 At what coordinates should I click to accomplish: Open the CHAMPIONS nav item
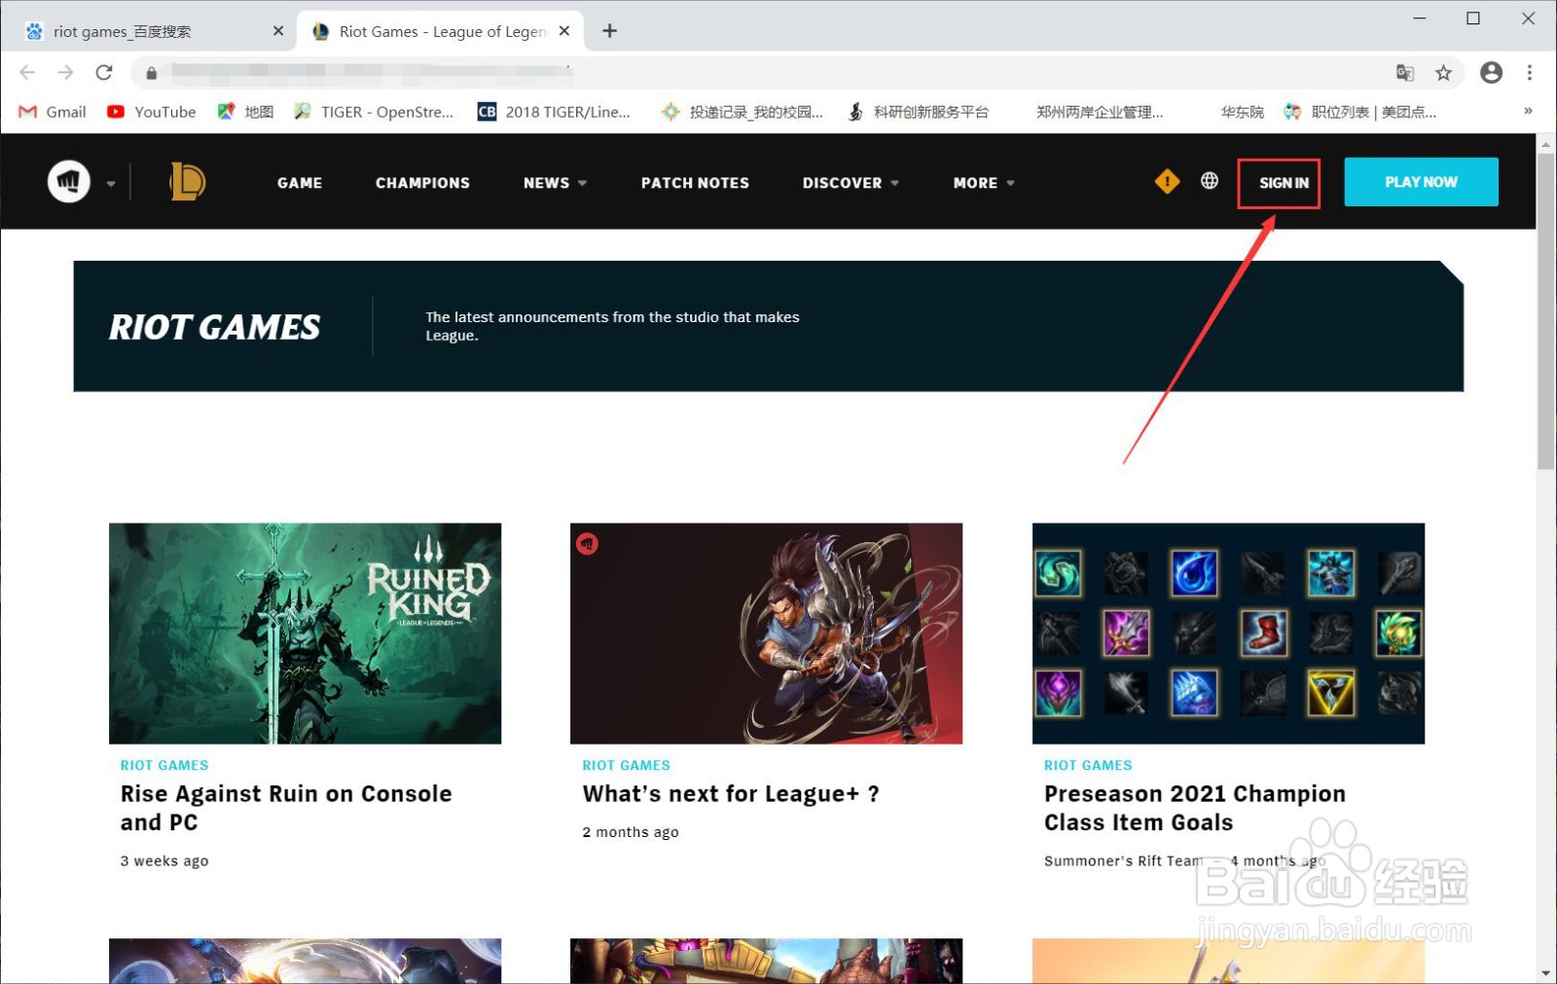click(422, 183)
